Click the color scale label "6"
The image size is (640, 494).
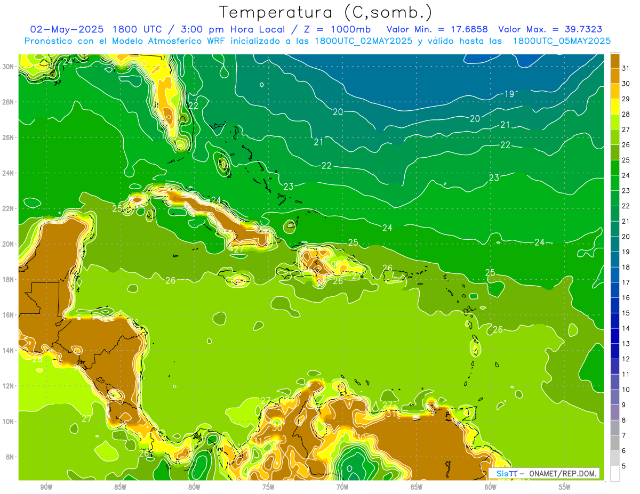tap(624, 451)
